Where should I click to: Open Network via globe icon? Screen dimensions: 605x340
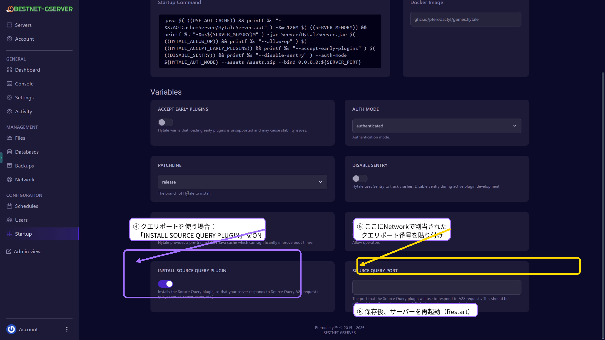pyautogui.click(x=9, y=179)
